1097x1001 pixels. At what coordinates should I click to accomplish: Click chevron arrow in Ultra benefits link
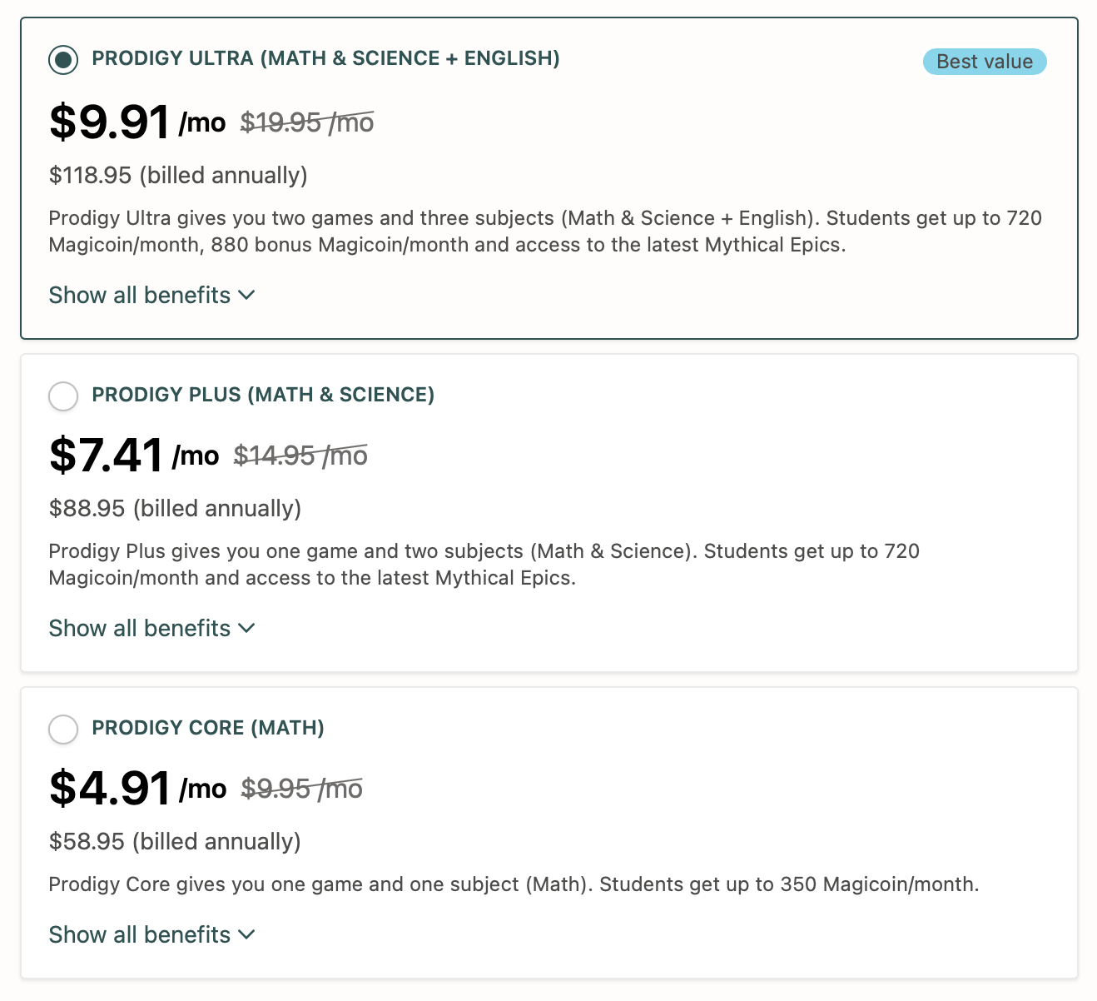246,295
